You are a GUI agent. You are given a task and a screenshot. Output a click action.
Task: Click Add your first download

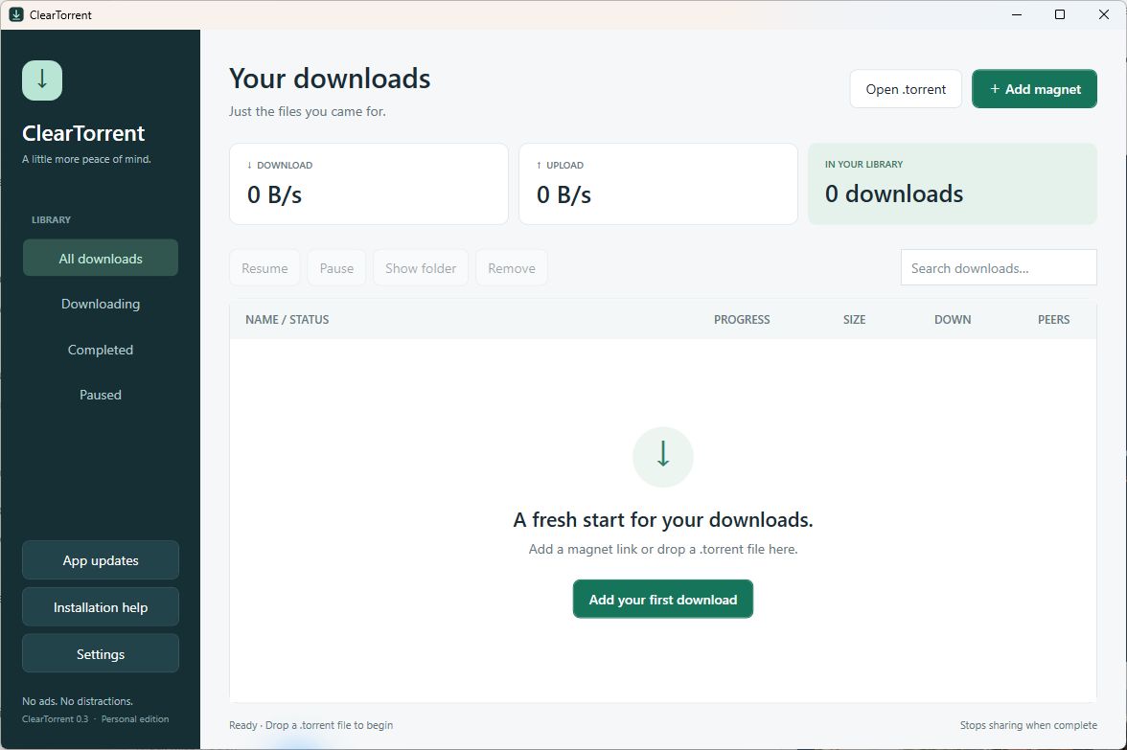coord(663,600)
